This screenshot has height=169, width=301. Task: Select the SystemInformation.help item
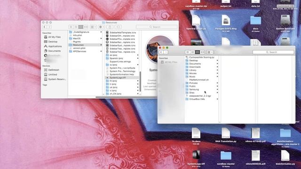122,74
